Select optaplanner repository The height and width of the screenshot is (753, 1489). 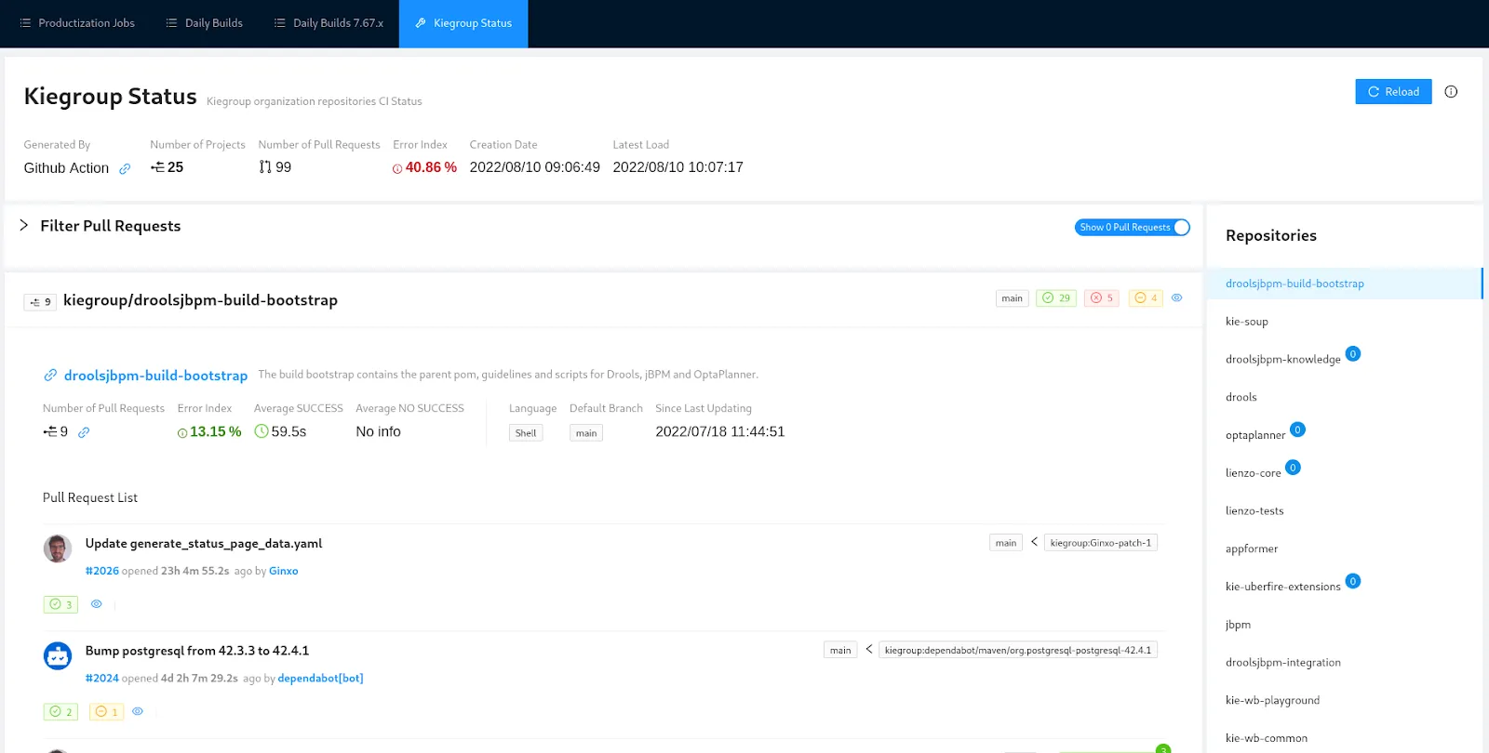tap(1255, 435)
